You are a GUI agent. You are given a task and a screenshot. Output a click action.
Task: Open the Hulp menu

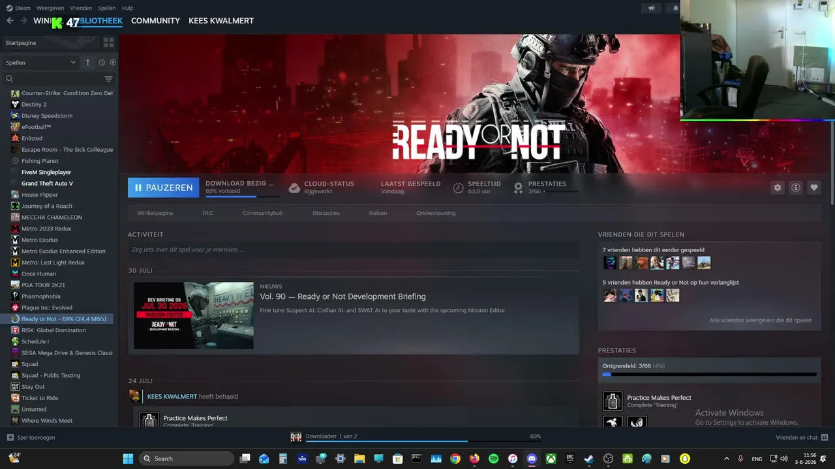coord(127,8)
